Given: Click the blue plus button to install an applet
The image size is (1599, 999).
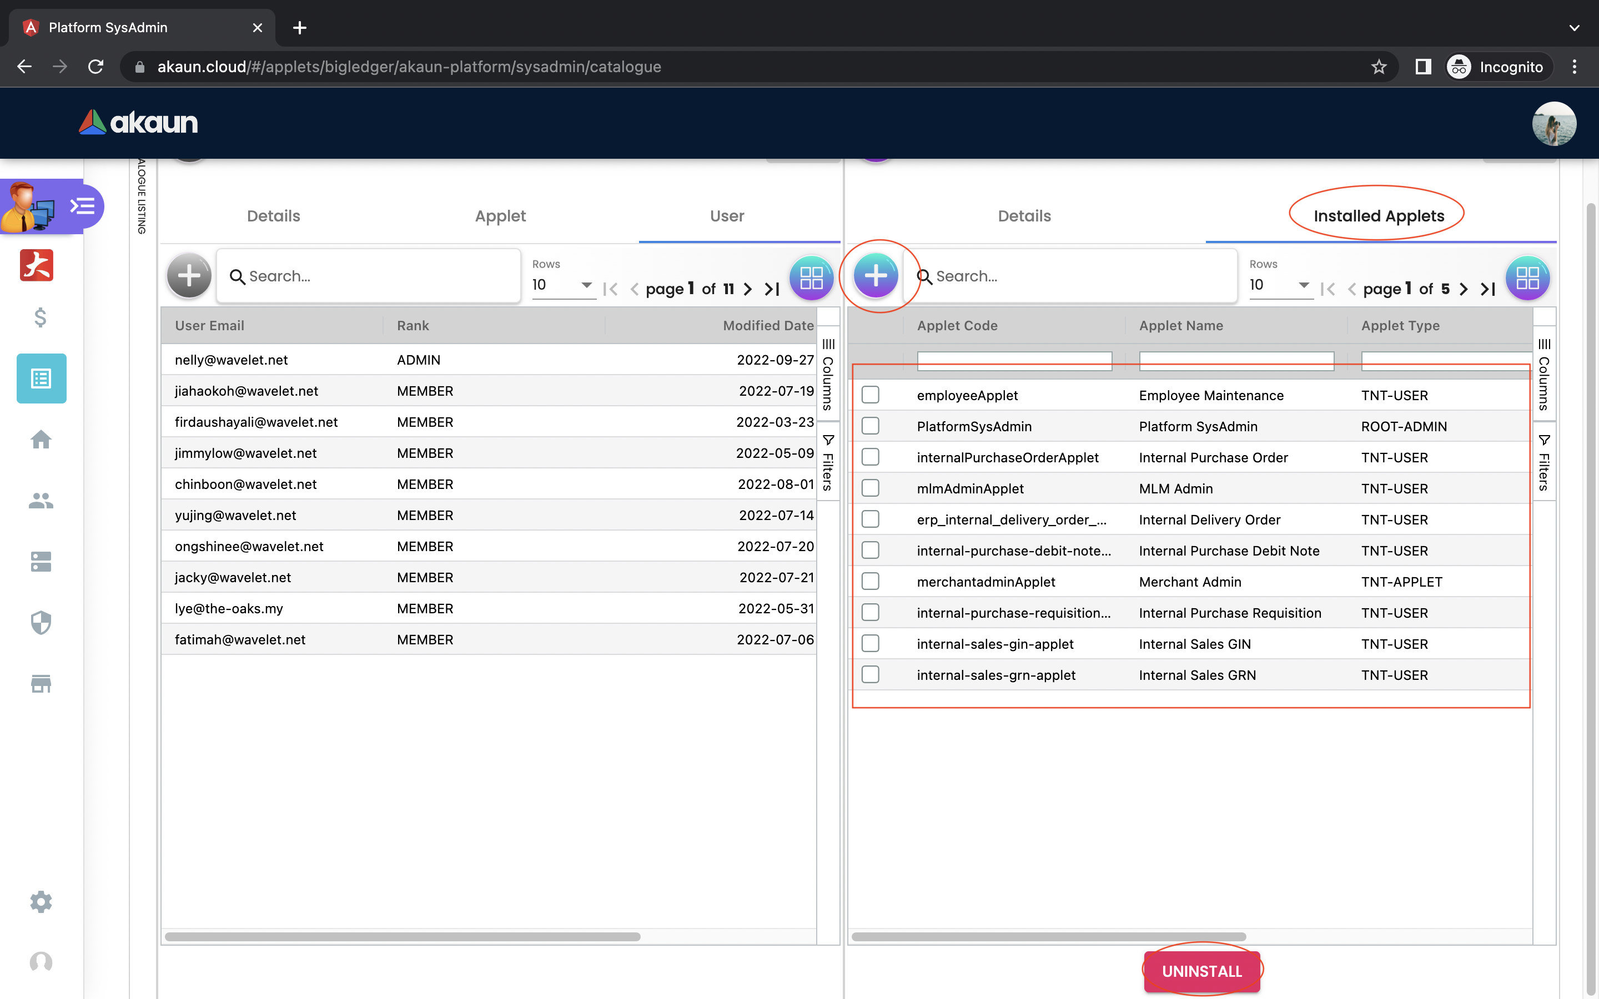Looking at the screenshot, I should (x=875, y=275).
